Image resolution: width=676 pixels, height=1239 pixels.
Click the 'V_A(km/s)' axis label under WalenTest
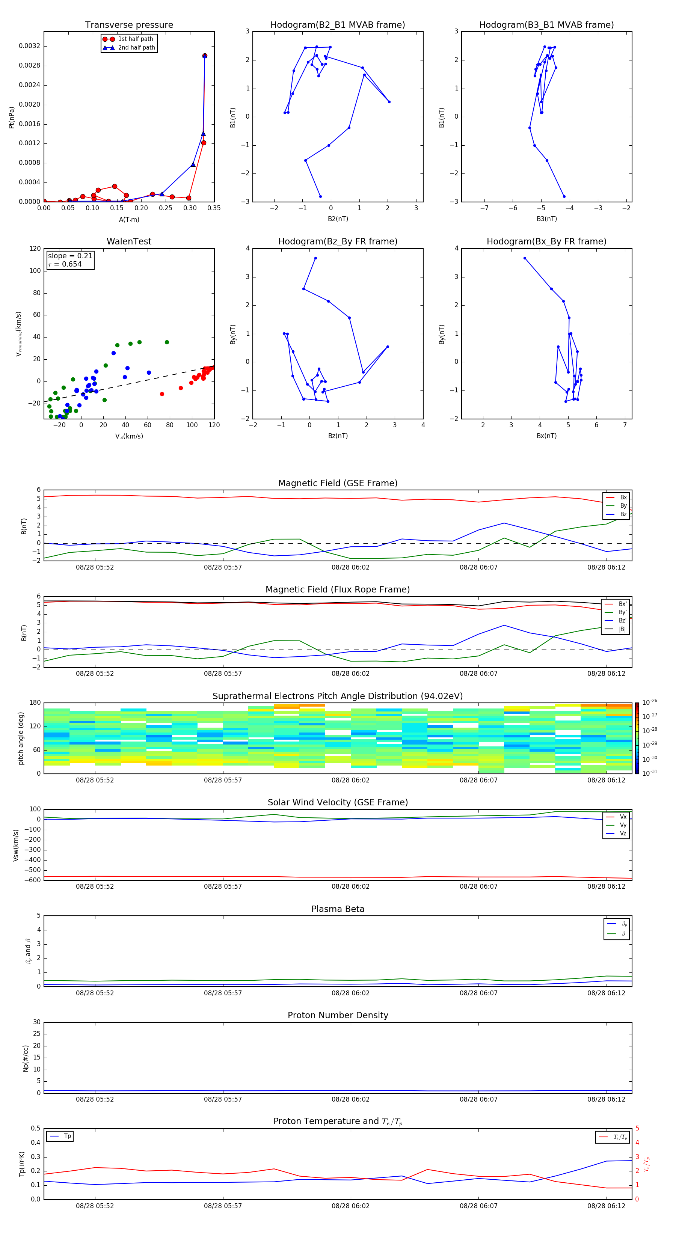coord(129,436)
